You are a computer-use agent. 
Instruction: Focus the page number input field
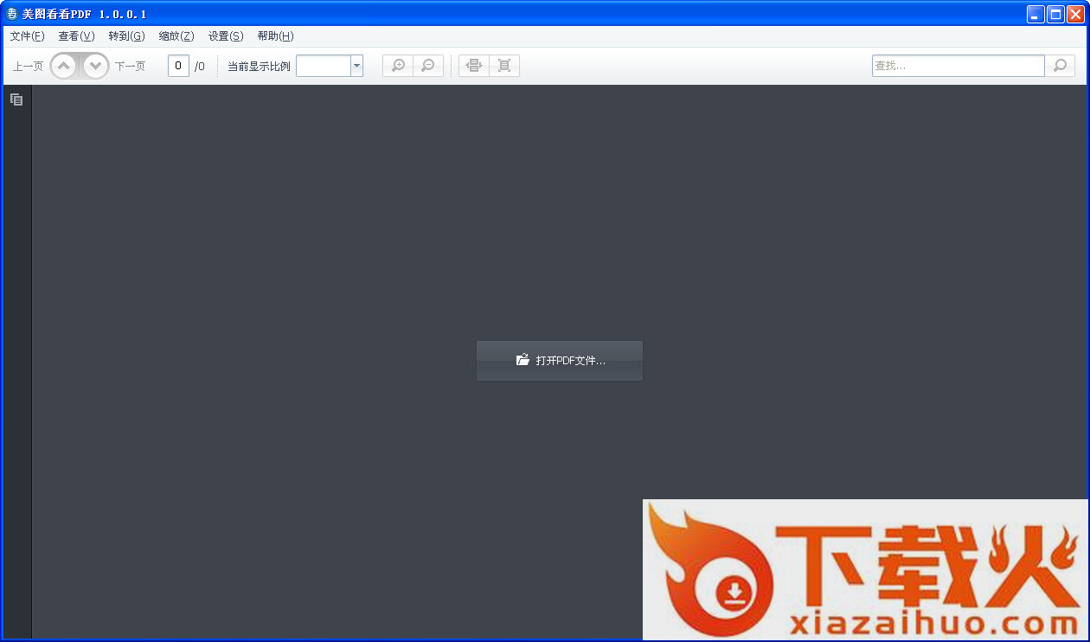(x=178, y=66)
